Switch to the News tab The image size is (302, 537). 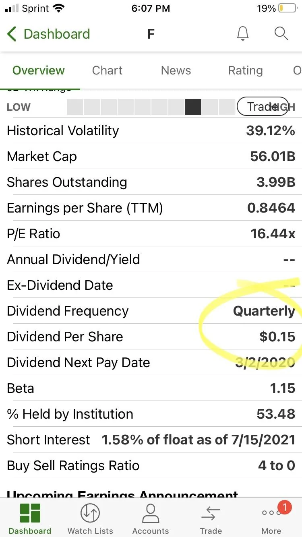tap(176, 70)
